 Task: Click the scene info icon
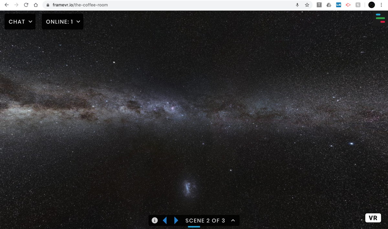coord(155,221)
